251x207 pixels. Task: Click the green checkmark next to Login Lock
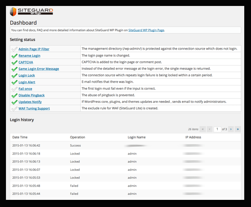(14, 75)
